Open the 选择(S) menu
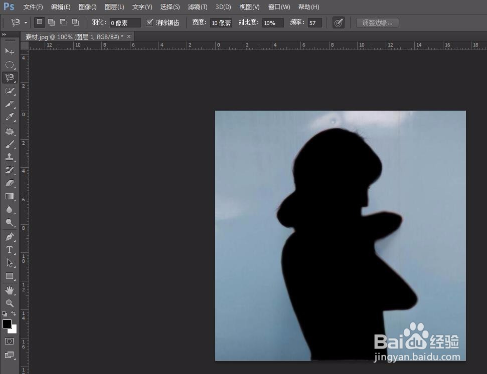The image size is (487, 374). click(170, 7)
